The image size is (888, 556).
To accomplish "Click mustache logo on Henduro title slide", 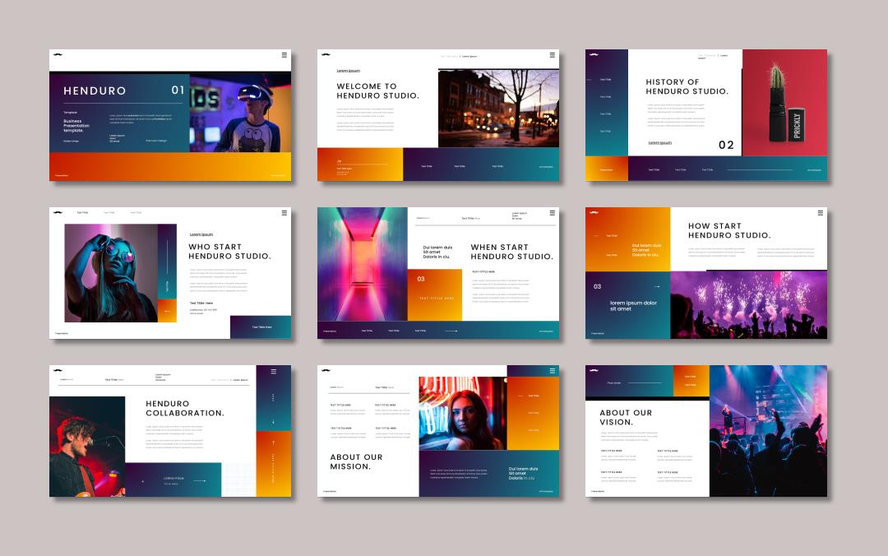I will pos(58,55).
